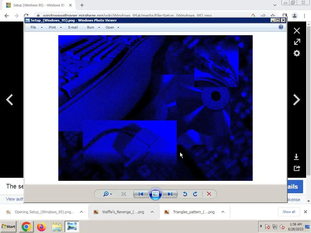This screenshot has height=233, width=311.
Task: Show hidden tray icons
Action: 261,226
